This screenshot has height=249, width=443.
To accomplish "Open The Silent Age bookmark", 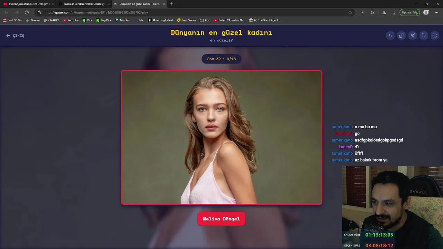I will pos(265,20).
